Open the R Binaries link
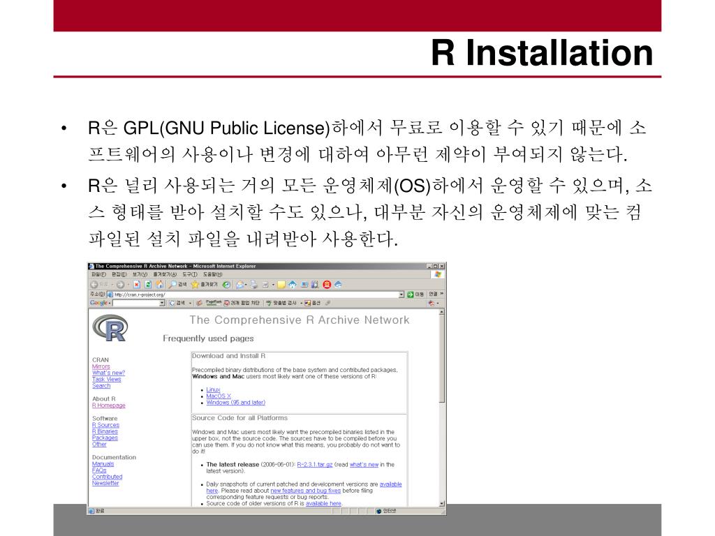This screenshot has height=536, width=715. point(105,431)
